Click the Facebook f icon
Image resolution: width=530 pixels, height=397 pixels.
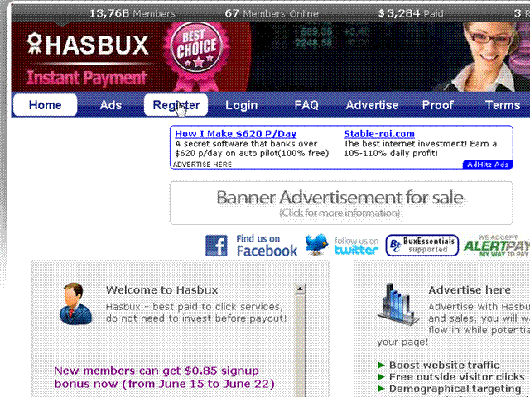click(x=216, y=246)
